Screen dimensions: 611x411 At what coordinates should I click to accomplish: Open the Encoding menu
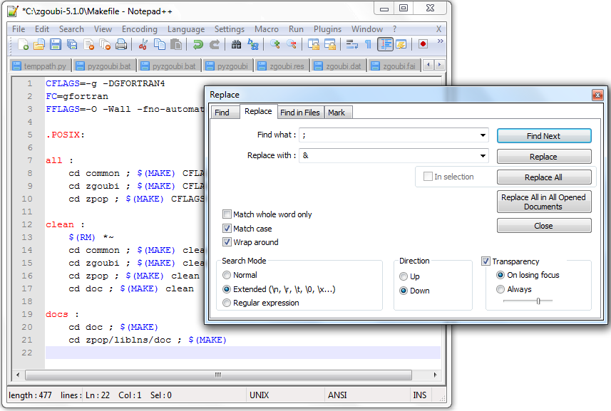tap(139, 29)
